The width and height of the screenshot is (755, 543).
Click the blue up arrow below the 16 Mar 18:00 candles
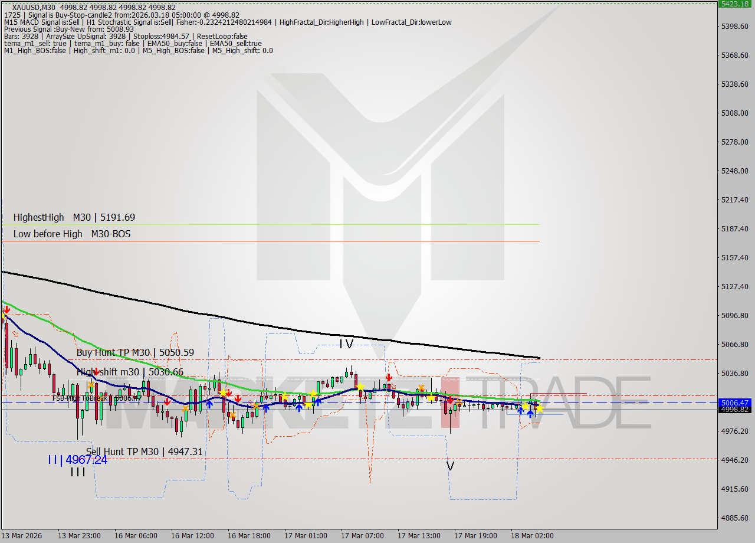[266, 408]
